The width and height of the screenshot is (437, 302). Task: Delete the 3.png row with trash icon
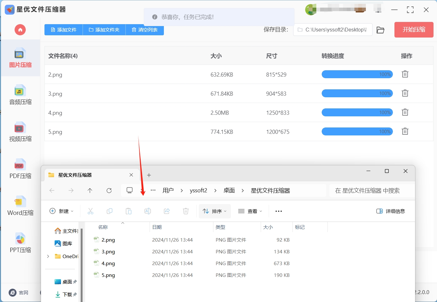(x=405, y=93)
